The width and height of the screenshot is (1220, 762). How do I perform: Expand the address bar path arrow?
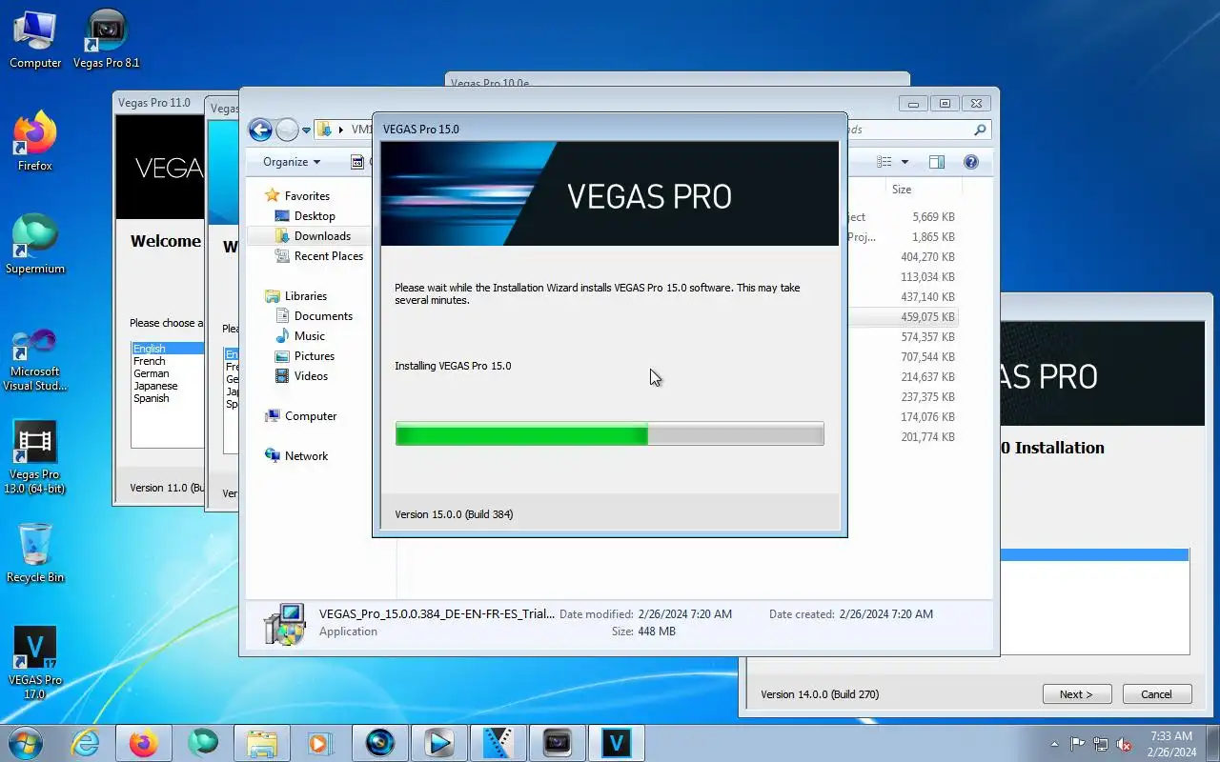341,130
